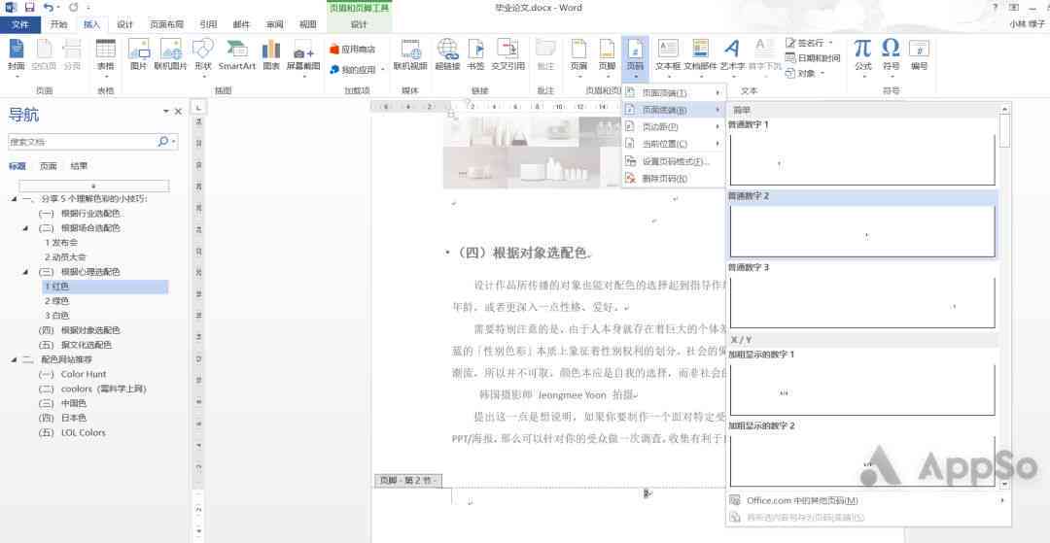Open the 页边距 page margins submenu
The width and height of the screenshot is (1050, 543).
(673, 126)
